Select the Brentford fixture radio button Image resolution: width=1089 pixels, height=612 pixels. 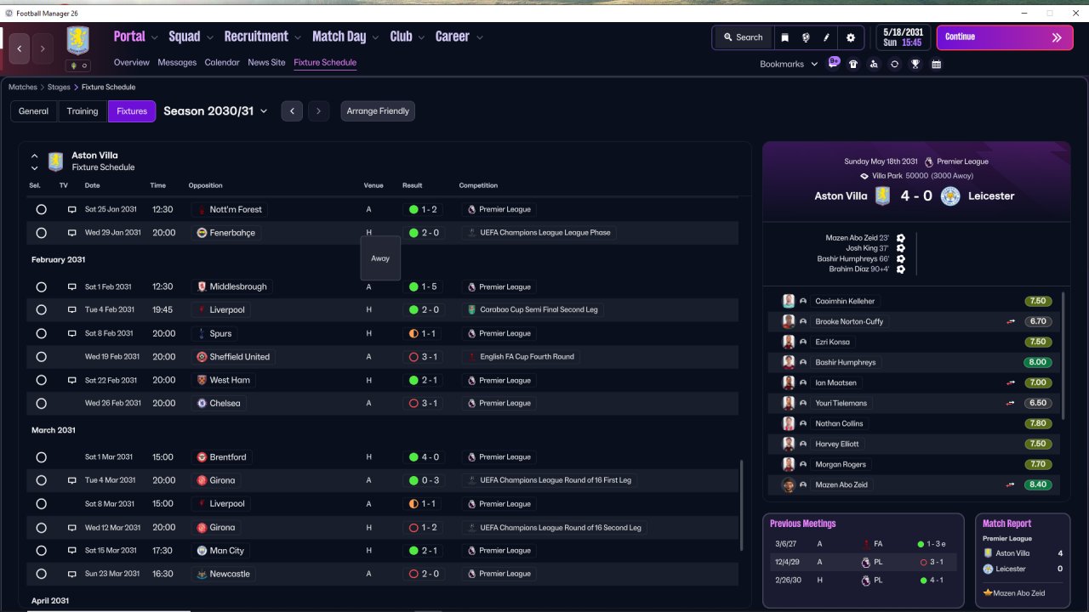pos(41,457)
